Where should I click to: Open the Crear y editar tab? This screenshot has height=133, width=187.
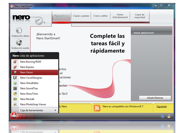pyautogui.click(x=101, y=16)
